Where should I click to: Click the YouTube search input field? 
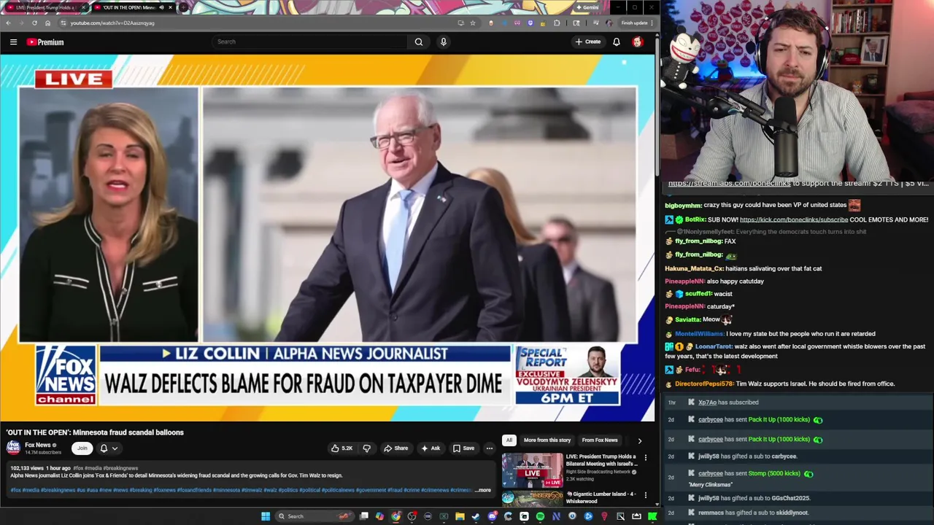310,42
